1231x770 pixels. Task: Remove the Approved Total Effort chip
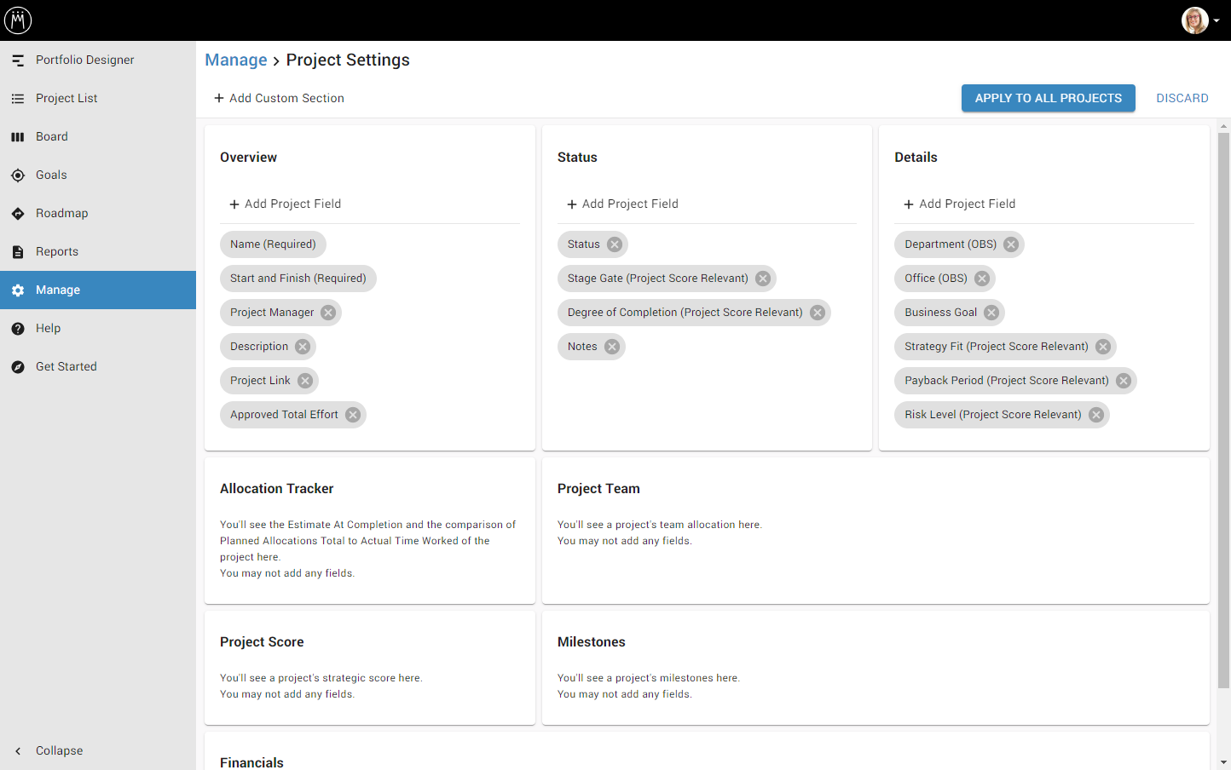(x=353, y=415)
